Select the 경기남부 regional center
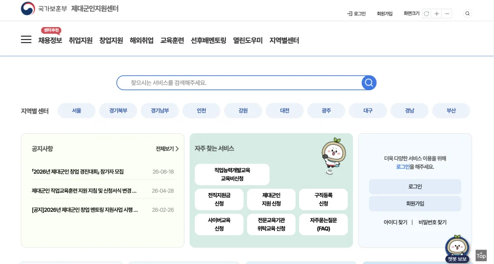 coord(160,111)
